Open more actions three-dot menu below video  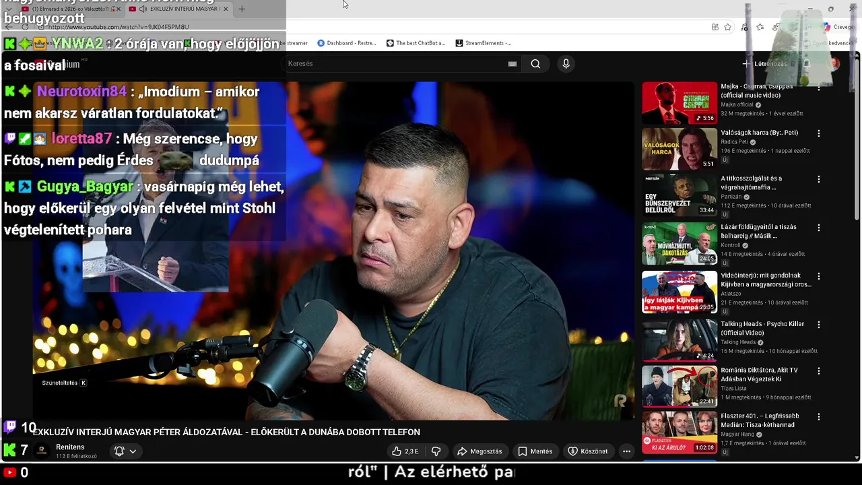click(x=626, y=451)
